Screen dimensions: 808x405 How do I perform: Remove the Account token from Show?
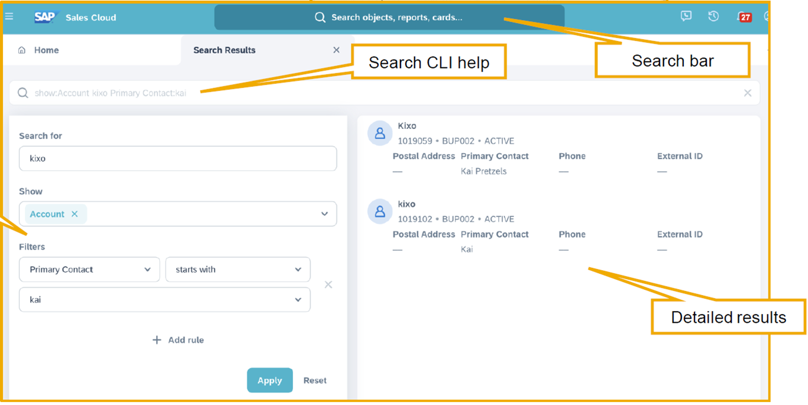coord(75,214)
